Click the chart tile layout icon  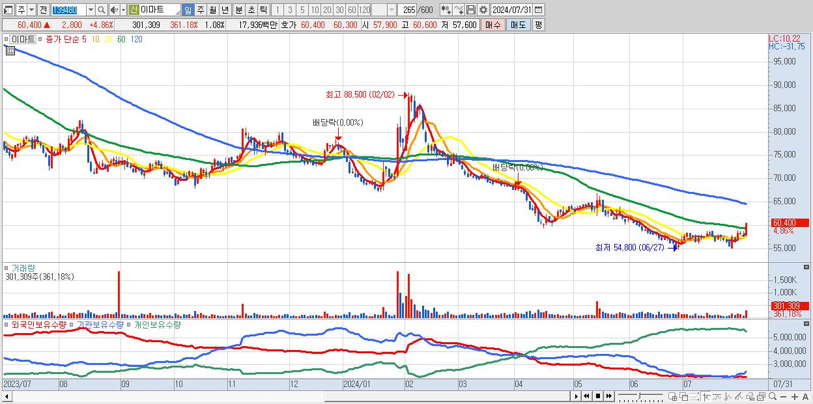click(672, 396)
